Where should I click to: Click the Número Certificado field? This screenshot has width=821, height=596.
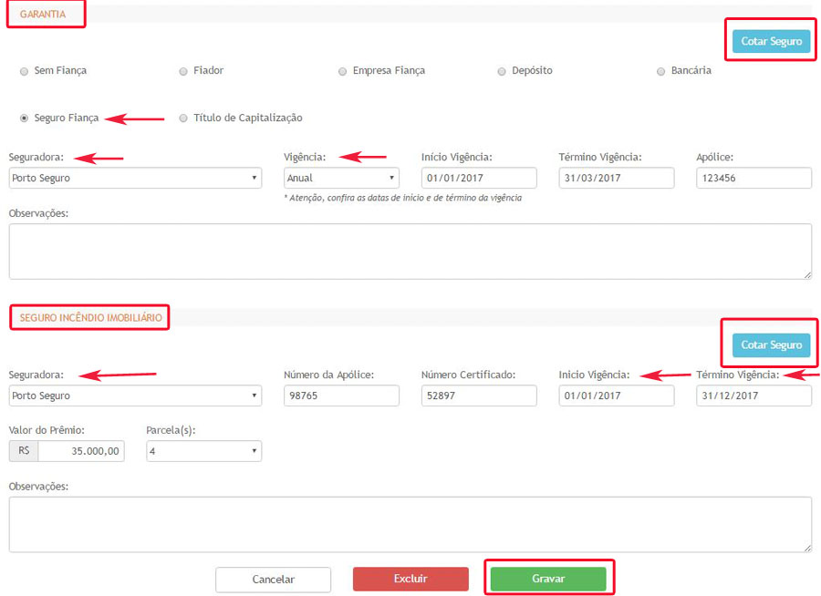478,396
